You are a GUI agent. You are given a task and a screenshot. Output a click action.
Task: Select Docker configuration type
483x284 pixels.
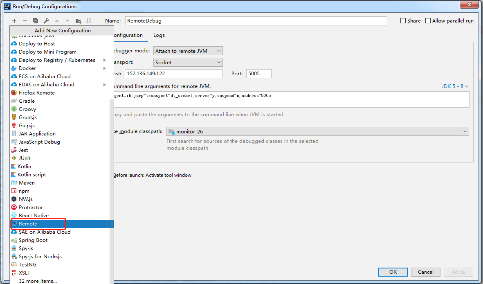(x=60, y=68)
